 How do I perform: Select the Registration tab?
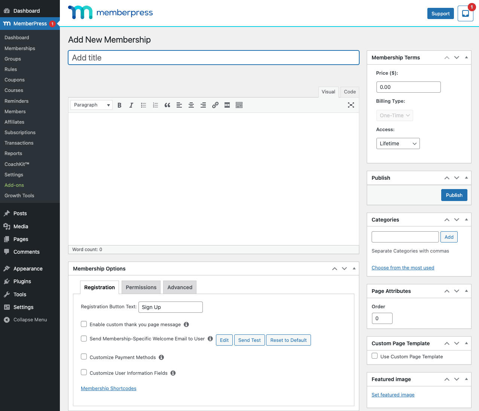pyautogui.click(x=100, y=287)
